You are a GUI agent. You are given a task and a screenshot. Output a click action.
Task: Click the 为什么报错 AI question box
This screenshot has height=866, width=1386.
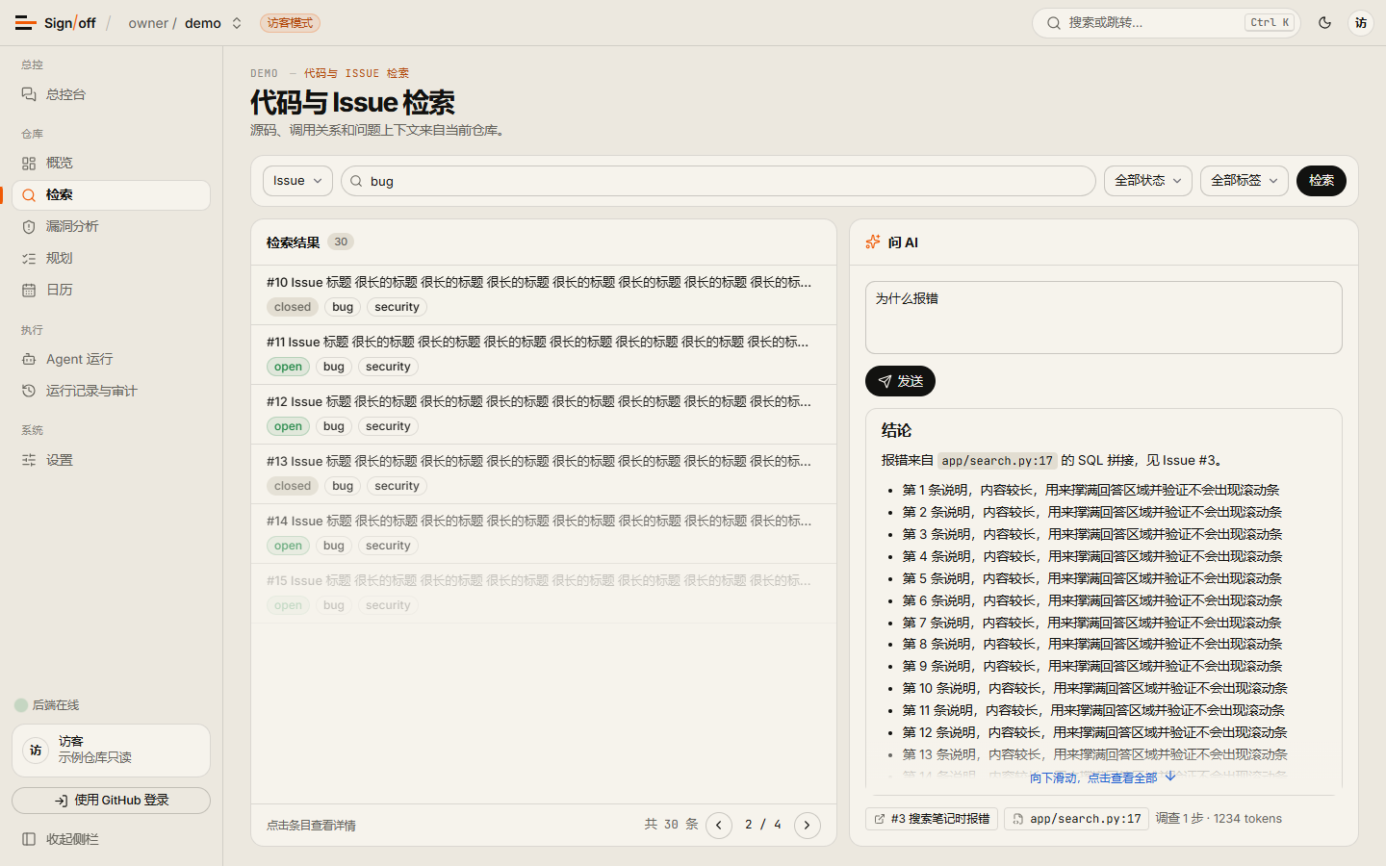[1104, 318]
